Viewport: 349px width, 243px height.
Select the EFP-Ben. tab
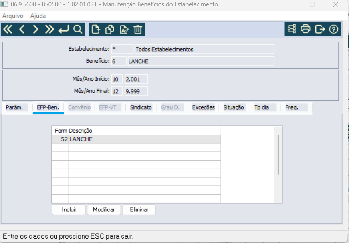[x=48, y=108]
